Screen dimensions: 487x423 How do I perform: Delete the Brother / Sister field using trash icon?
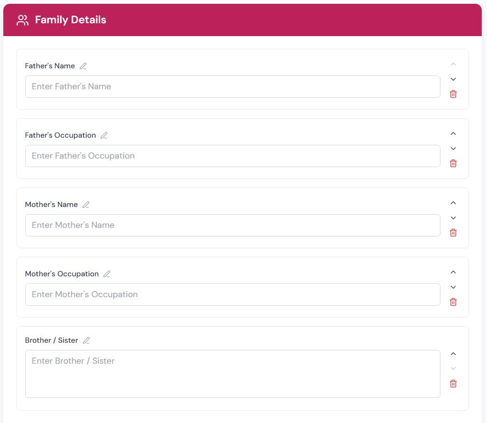453,383
